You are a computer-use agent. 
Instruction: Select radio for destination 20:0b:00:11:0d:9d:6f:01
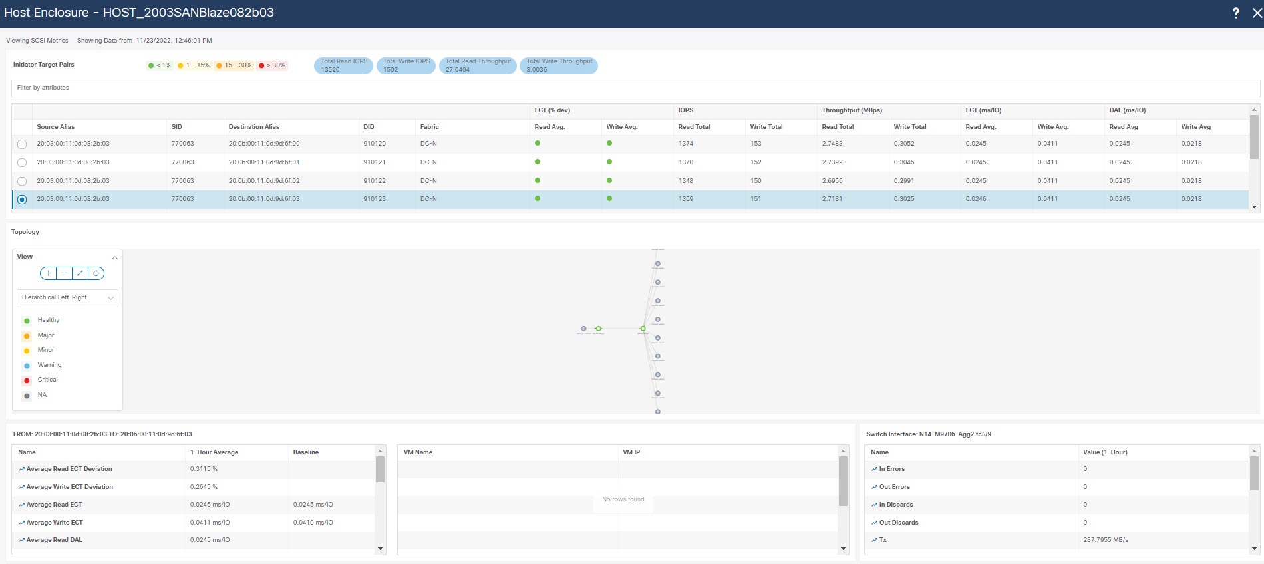click(x=22, y=163)
